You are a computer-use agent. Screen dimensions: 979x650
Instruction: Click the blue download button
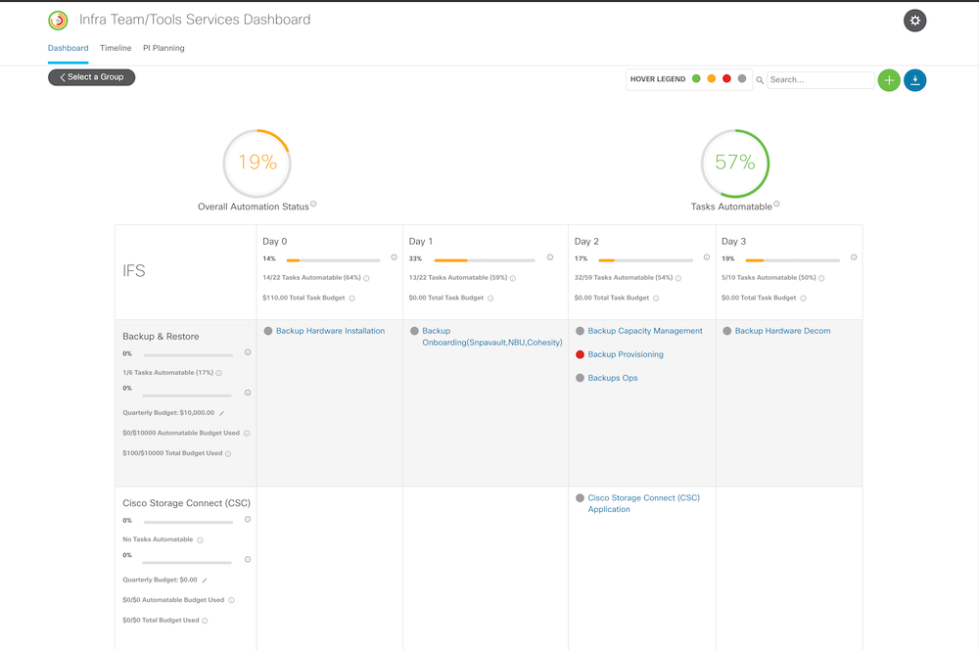coord(914,80)
